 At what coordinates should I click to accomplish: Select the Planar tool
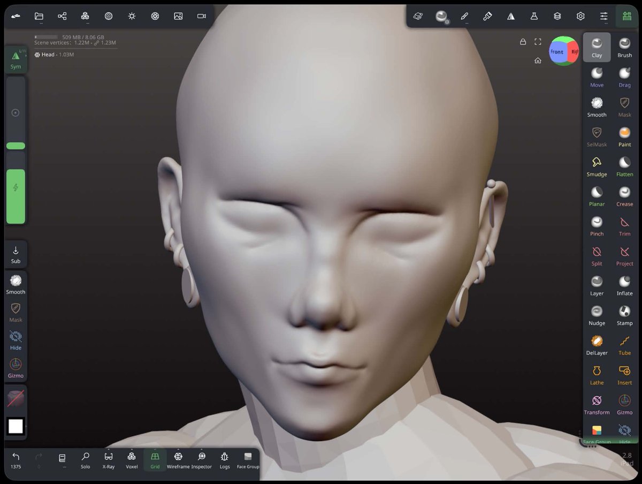(597, 196)
